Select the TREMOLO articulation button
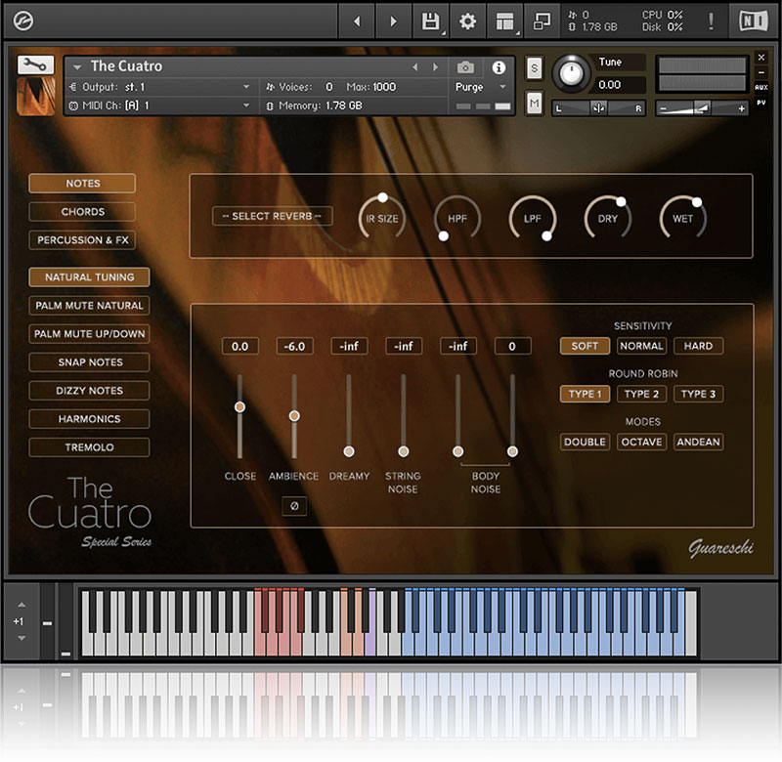782x762 pixels. tap(89, 447)
